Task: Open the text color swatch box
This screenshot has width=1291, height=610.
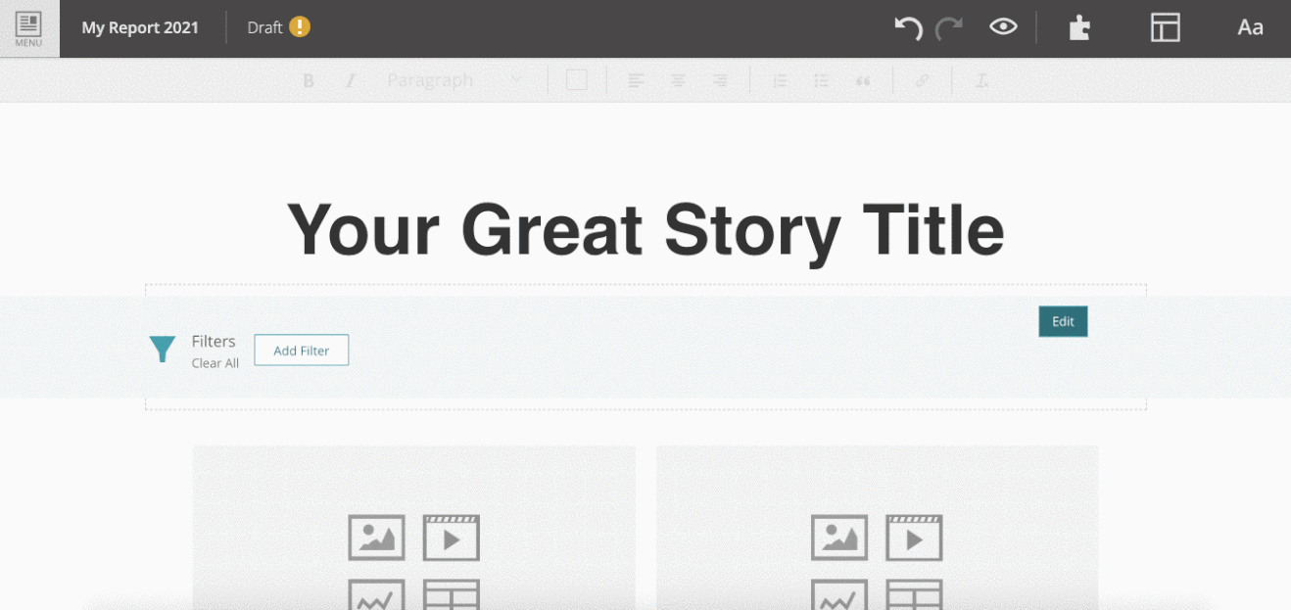Action: click(x=577, y=80)
